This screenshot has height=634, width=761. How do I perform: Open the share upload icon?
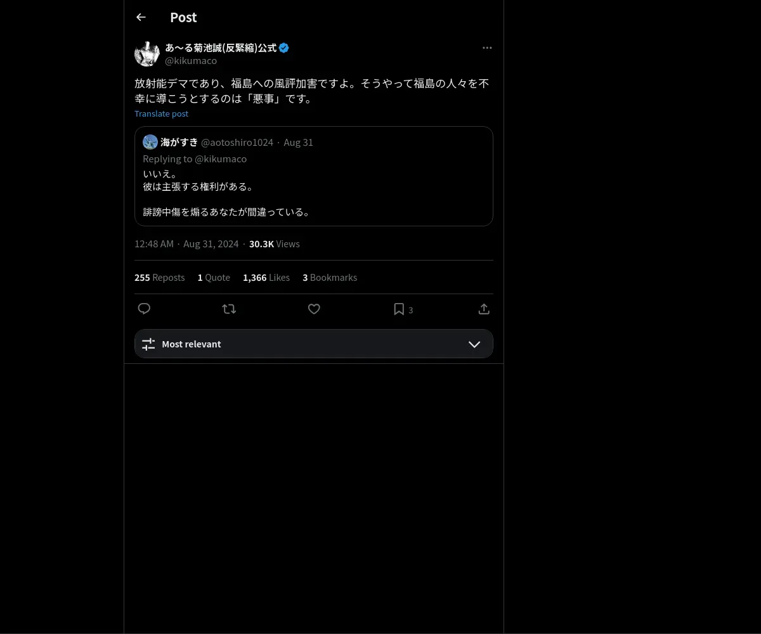tap(484, 309)
